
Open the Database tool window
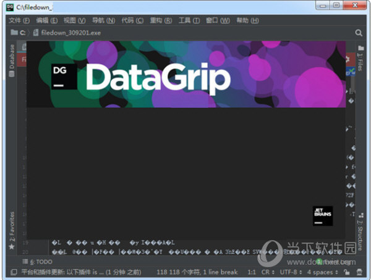[12, 60]
